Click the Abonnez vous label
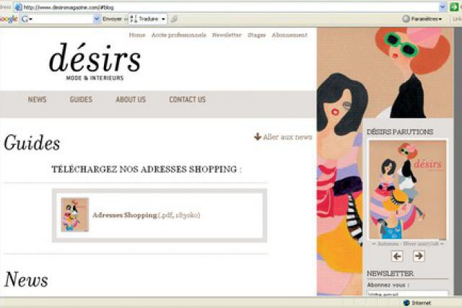The width and height of the screenshot is (462, 308). coord(388,285)
